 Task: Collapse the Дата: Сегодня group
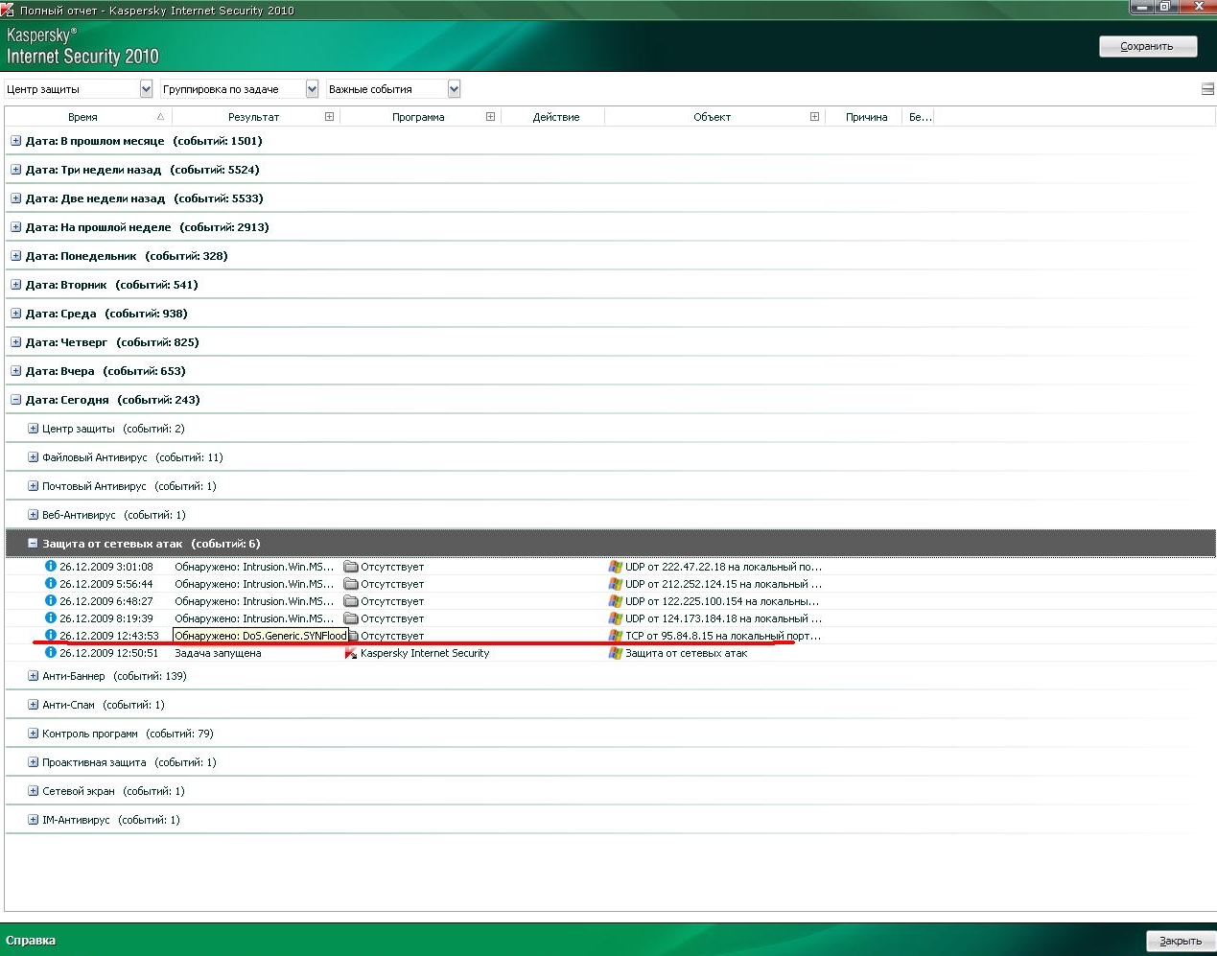coord(15,400)
